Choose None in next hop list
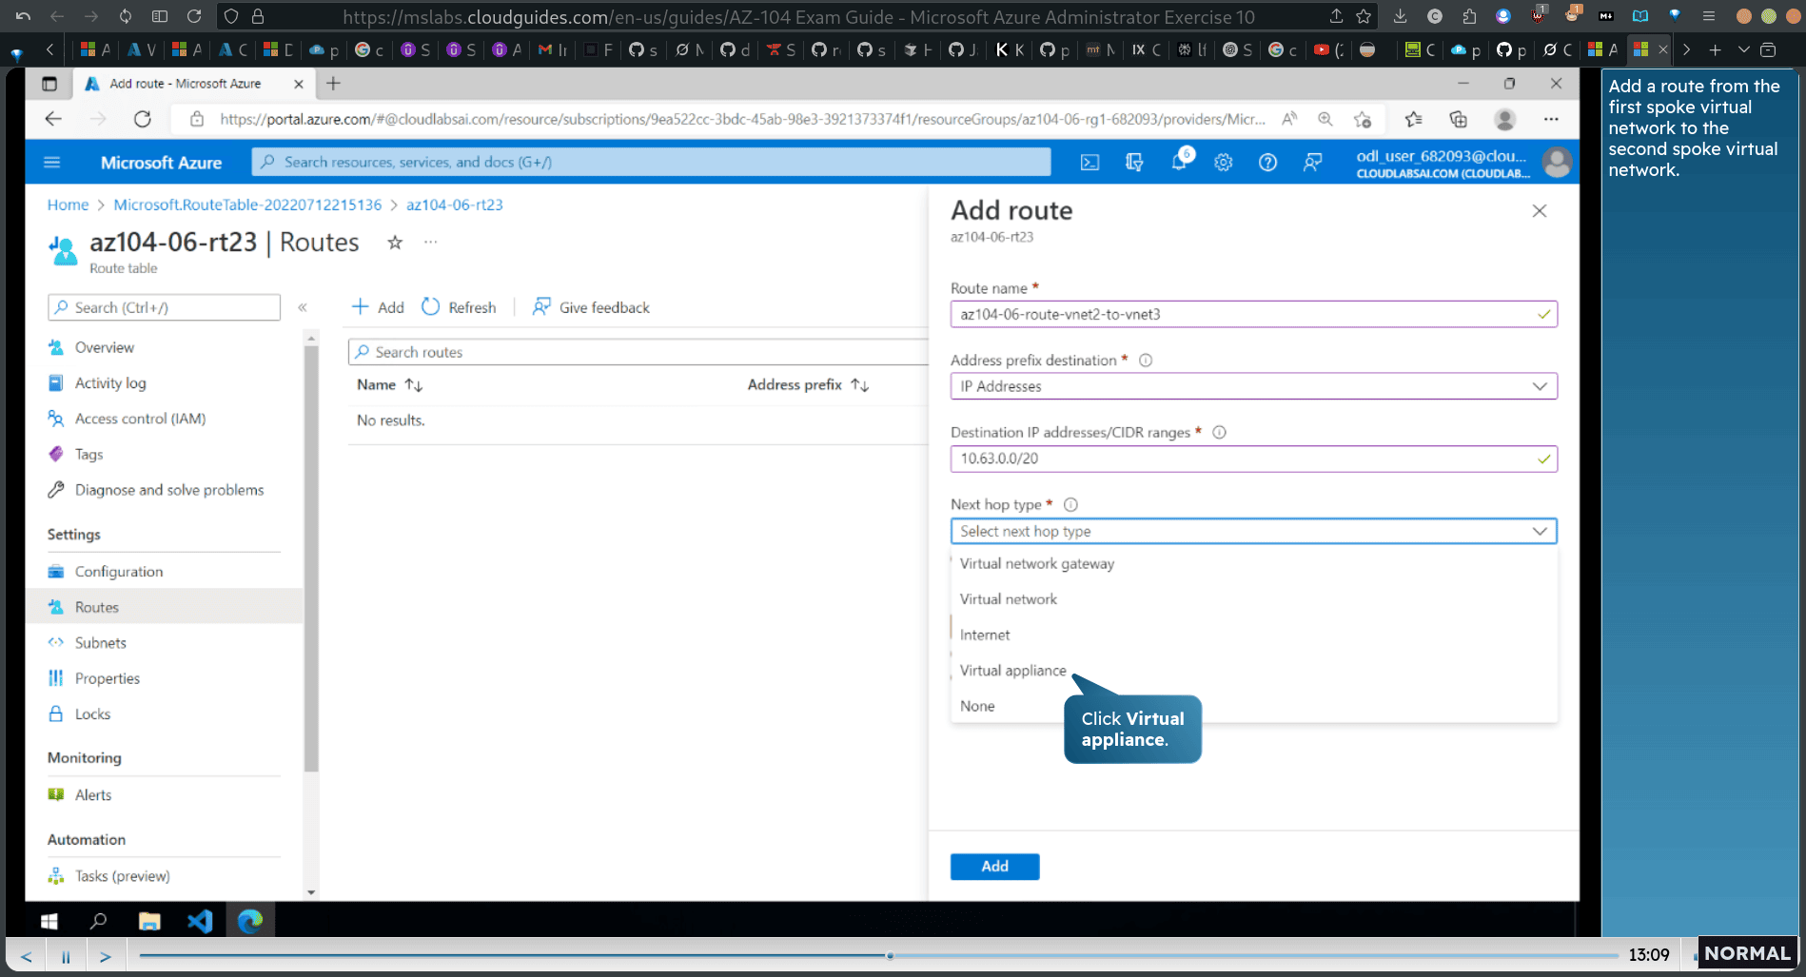This screenshot has width=1806, height=977. (977, 706)
